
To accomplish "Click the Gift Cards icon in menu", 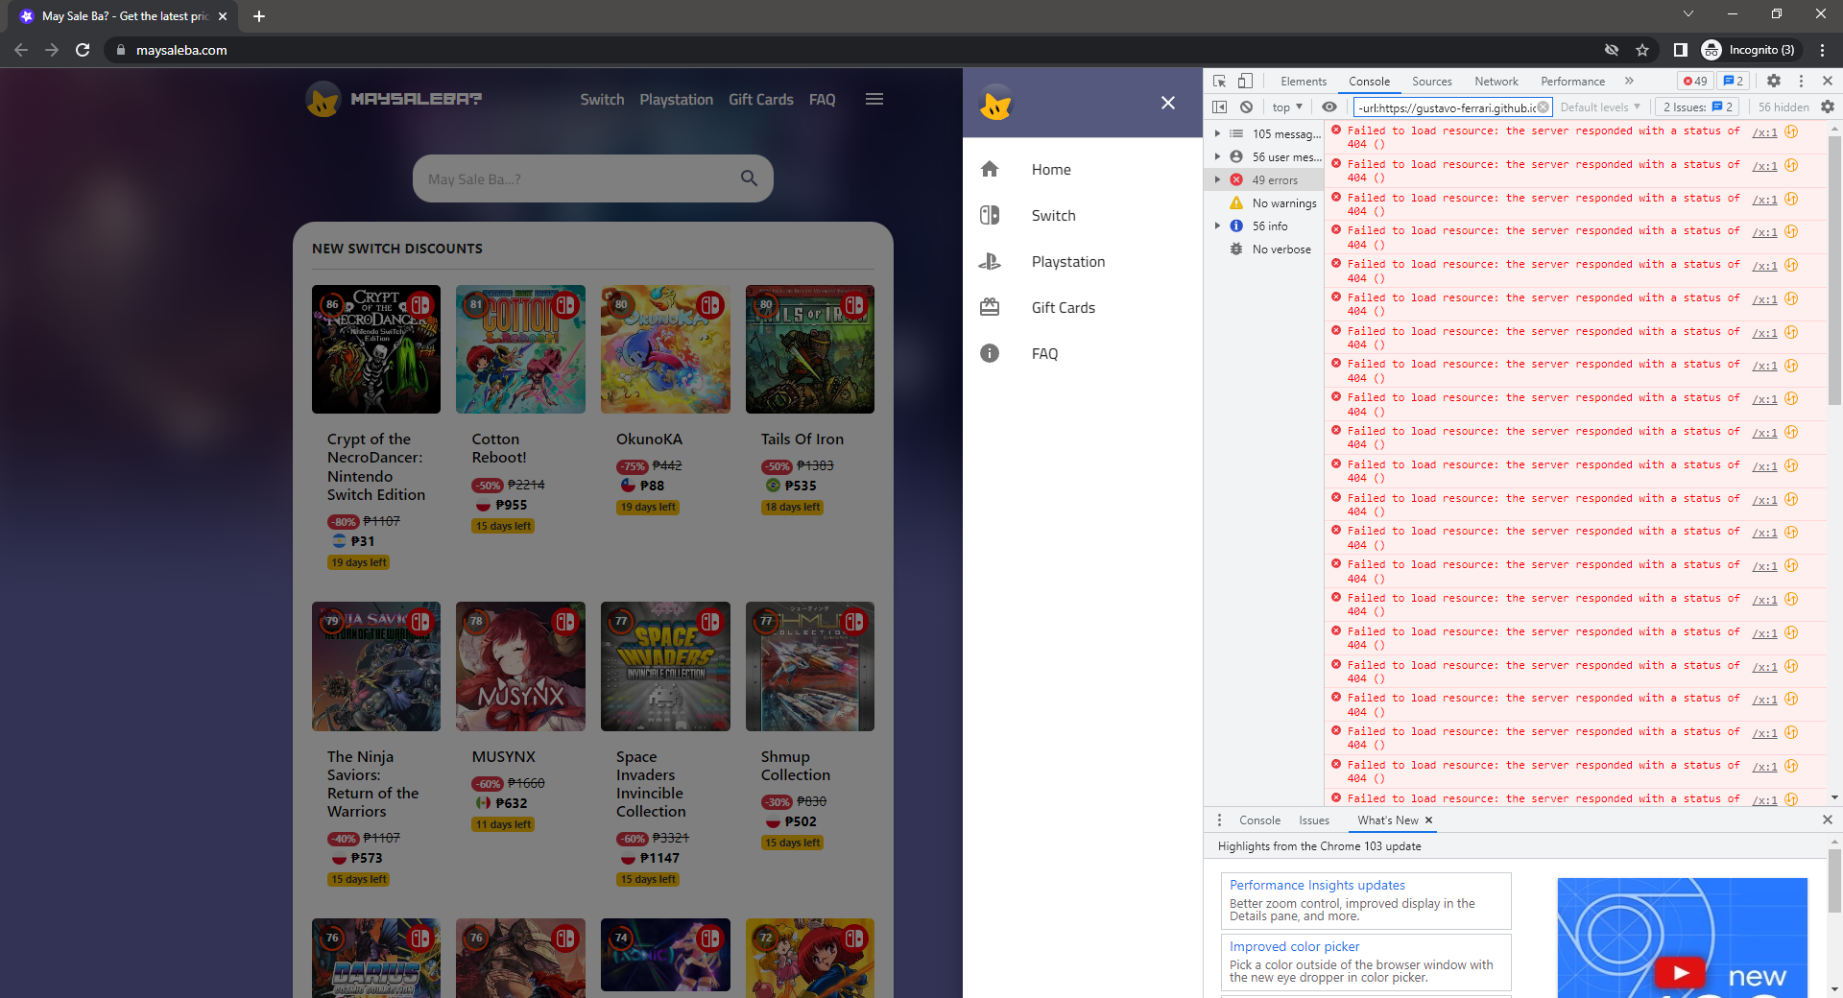I will pyautogui.click(x=990, y=308).
